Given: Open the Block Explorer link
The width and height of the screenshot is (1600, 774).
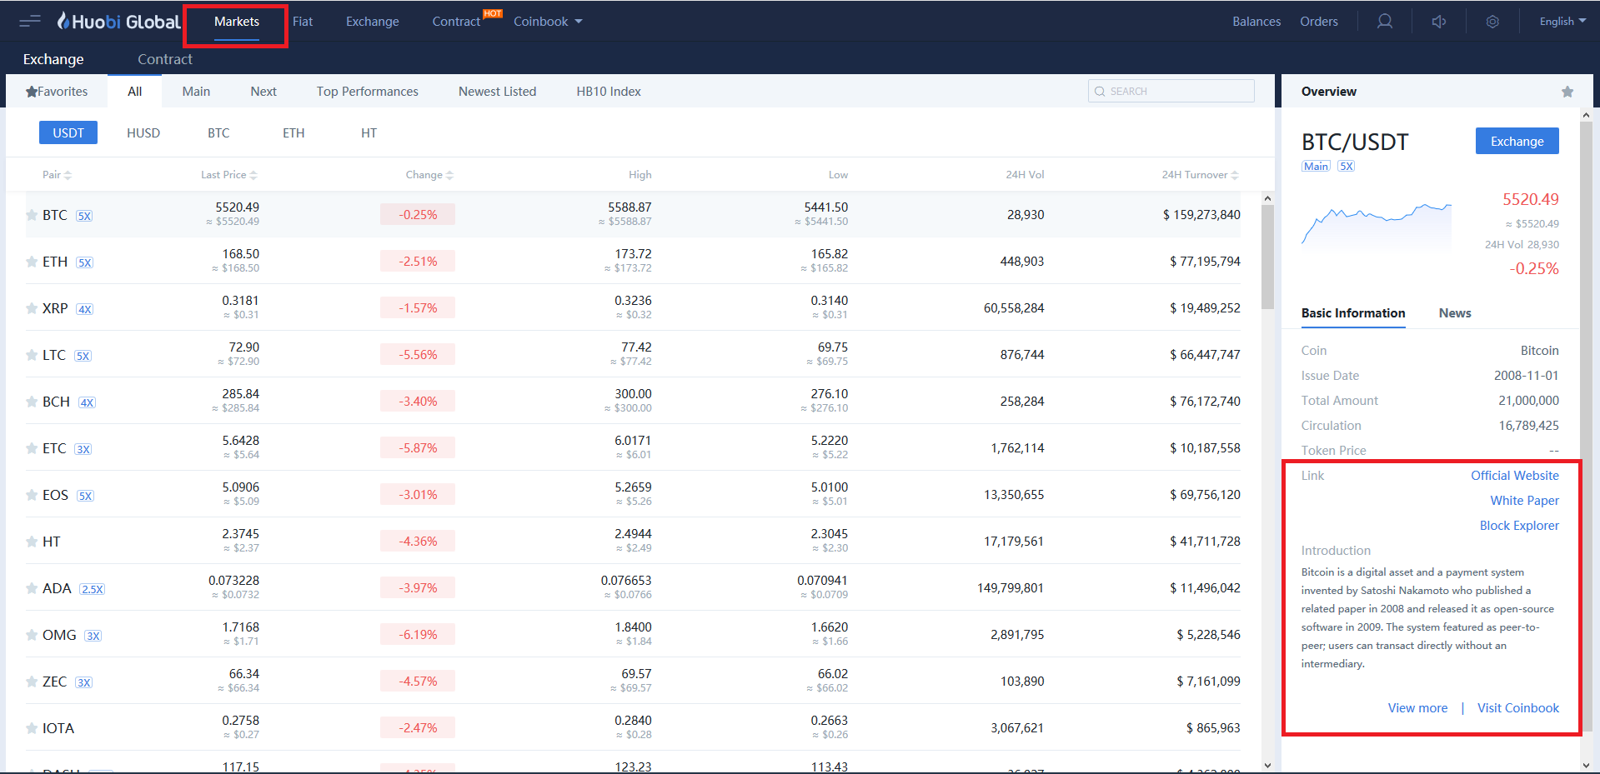Looking at the screenshot, I should point(1519,526).
